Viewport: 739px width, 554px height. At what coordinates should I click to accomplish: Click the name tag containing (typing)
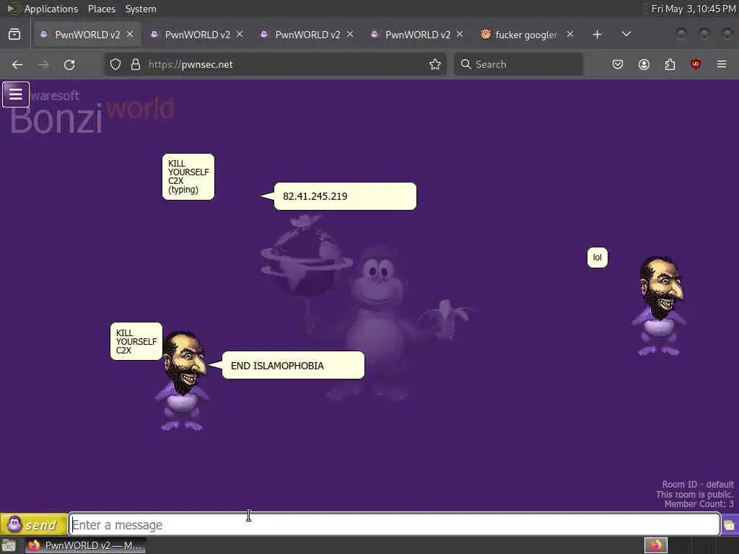tap(188, 177)
